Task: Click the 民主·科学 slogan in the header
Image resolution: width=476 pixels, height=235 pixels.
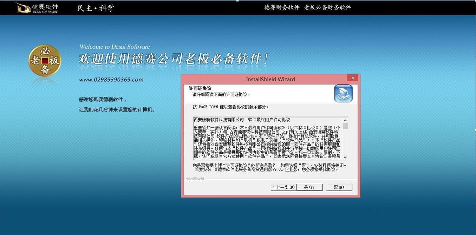Action: point(96,8)
